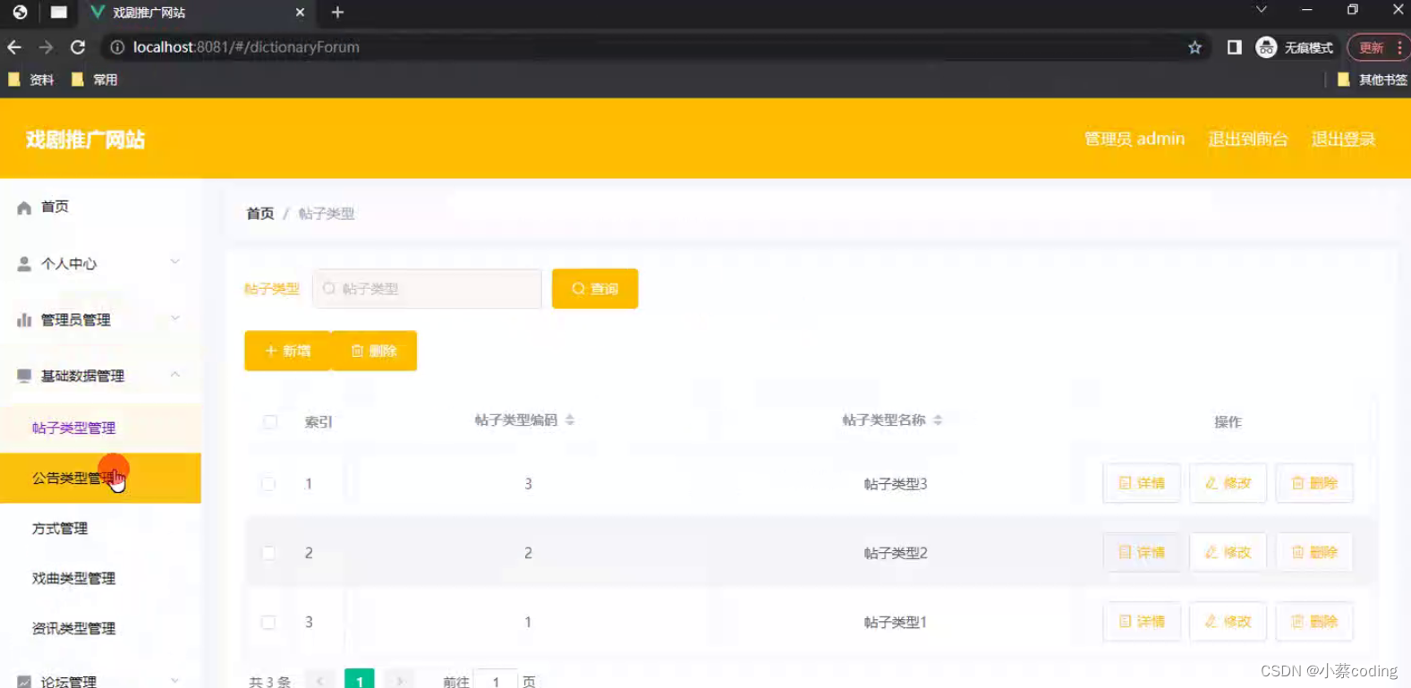Open 方式管理 in the sidebar
1411x688 pixels.
point(100,528)
